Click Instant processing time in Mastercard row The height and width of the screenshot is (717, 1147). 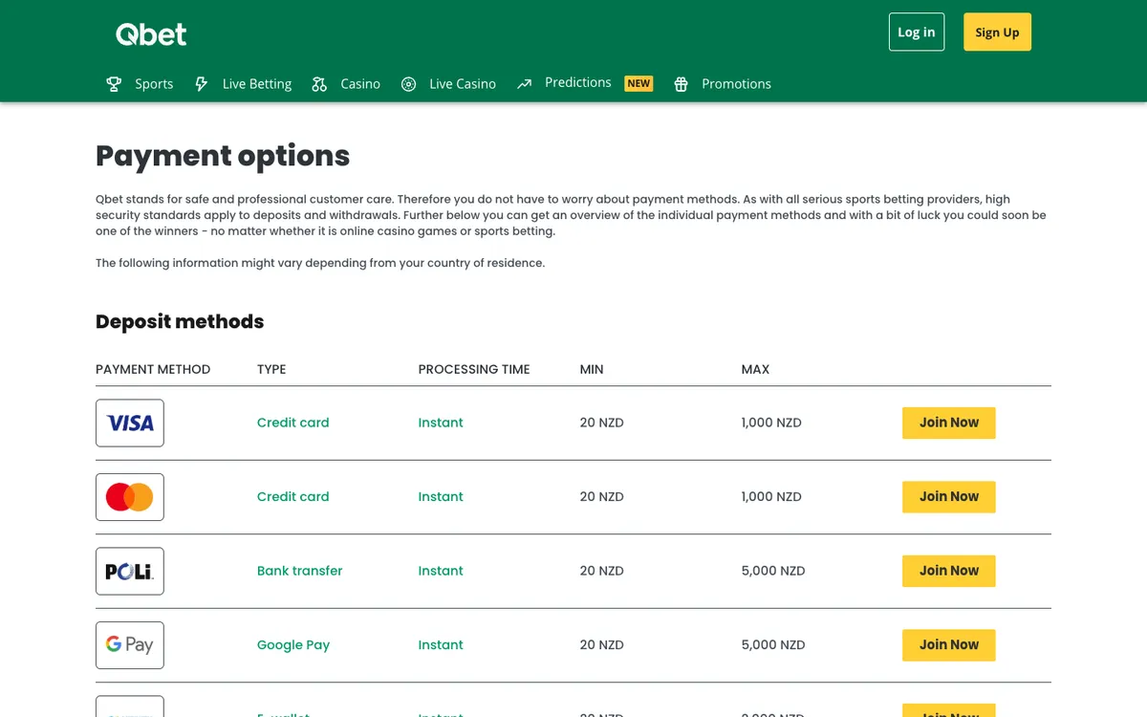tap(441, 497)
